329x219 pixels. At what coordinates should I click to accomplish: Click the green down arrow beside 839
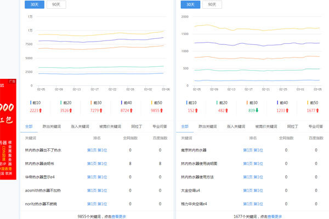tap(257, 111)
